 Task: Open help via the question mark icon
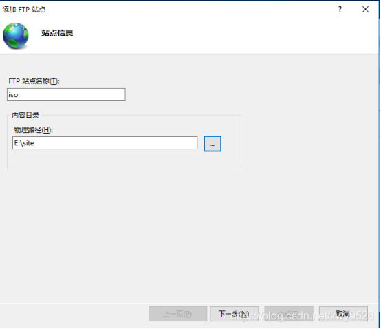340,9
